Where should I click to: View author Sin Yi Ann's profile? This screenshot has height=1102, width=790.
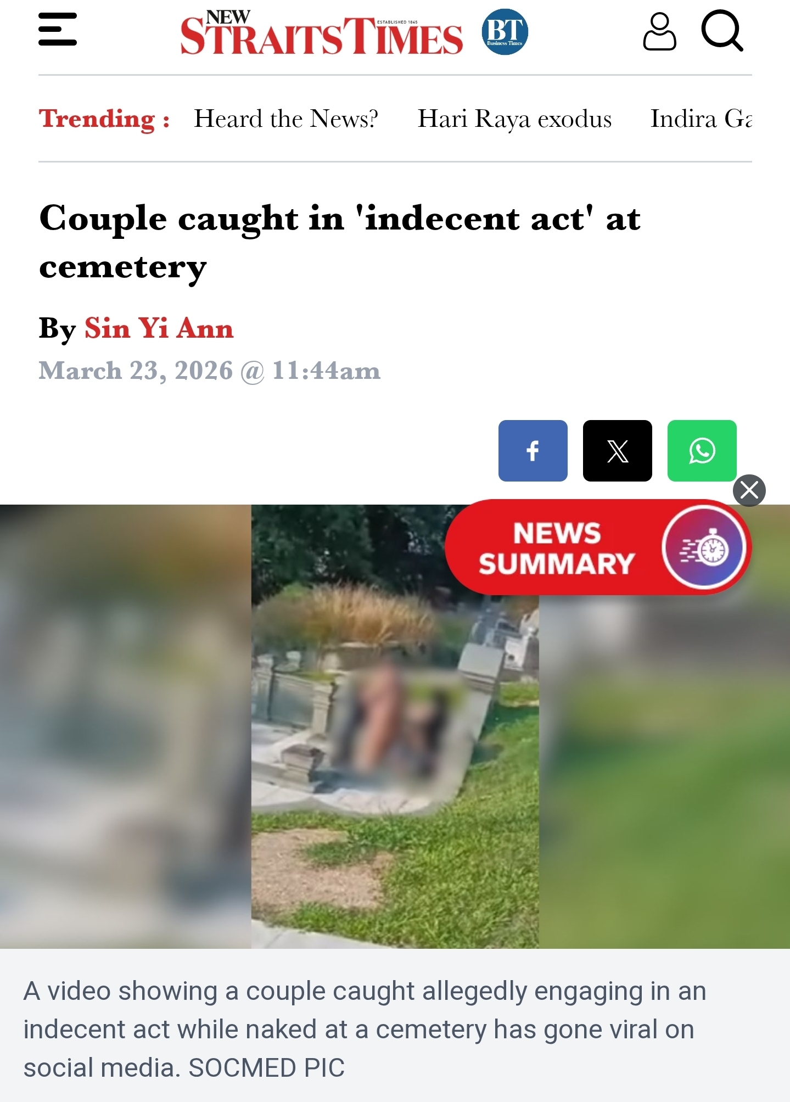[x=159, y=328]
